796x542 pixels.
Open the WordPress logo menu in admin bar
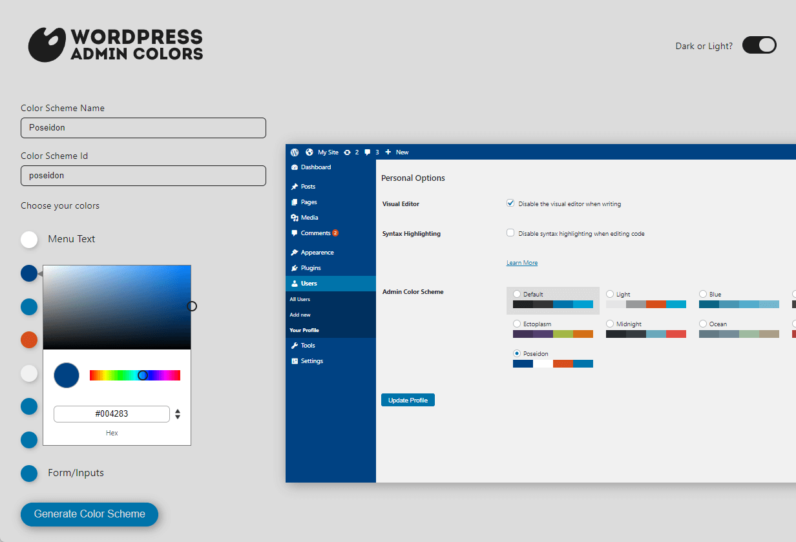pos(295,152)
